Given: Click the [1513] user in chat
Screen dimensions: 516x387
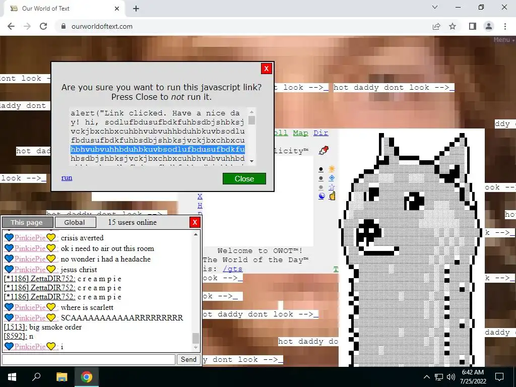Looking at the screenshot, I should pyautogui.click(x=16, y=327).
